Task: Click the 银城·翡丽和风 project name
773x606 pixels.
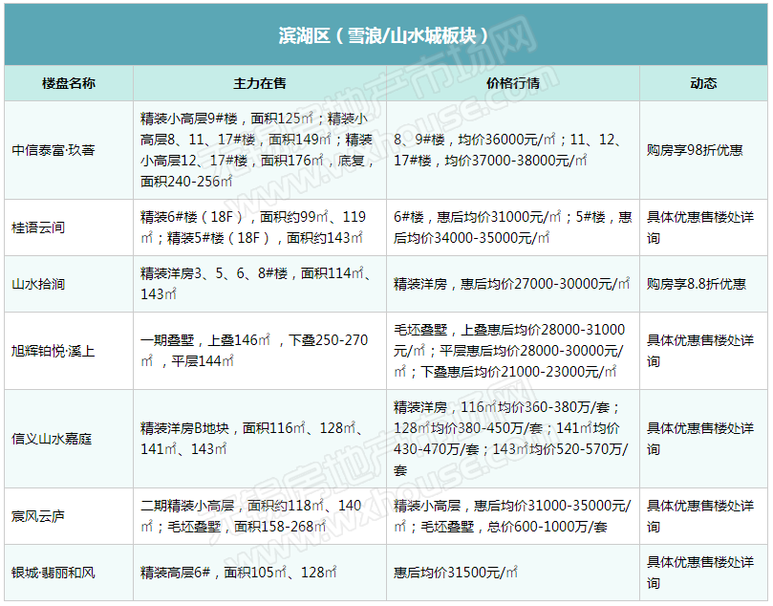Action: tap(54, 573)
